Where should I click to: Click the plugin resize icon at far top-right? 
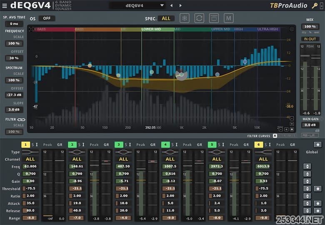[x=322, y=5]
